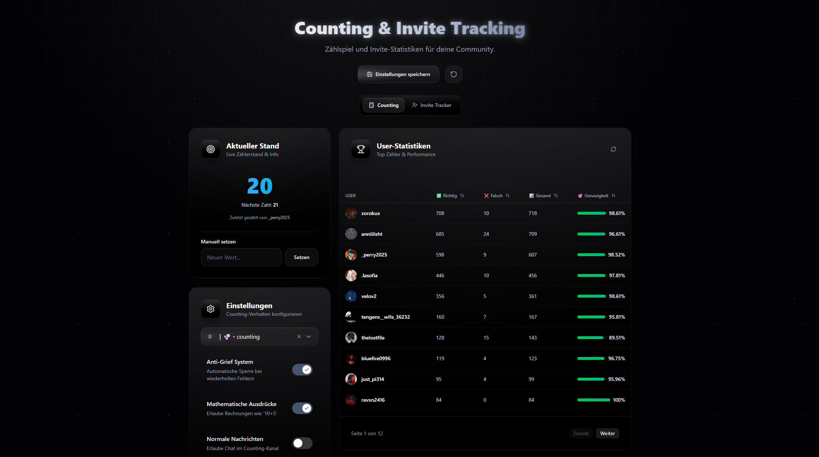Enable Normale Nachrichten
Screen dimensions: 819x457
[x=302, y=443]
